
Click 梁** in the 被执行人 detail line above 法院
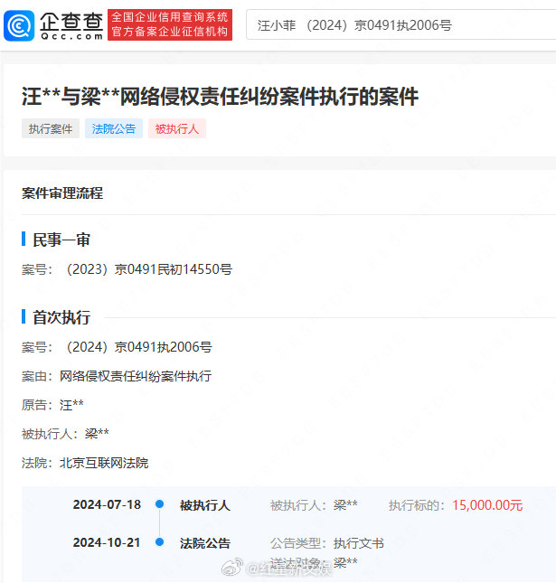[x=97, y=434]
